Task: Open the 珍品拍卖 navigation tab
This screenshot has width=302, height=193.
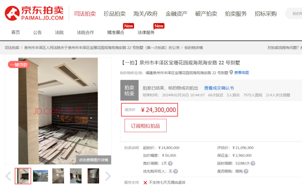Action: click(x=114, y=14)
